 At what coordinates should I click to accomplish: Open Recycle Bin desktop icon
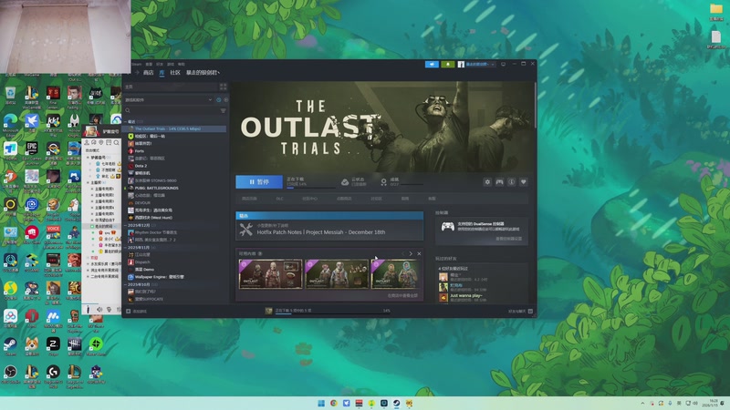tap(10, 96)
